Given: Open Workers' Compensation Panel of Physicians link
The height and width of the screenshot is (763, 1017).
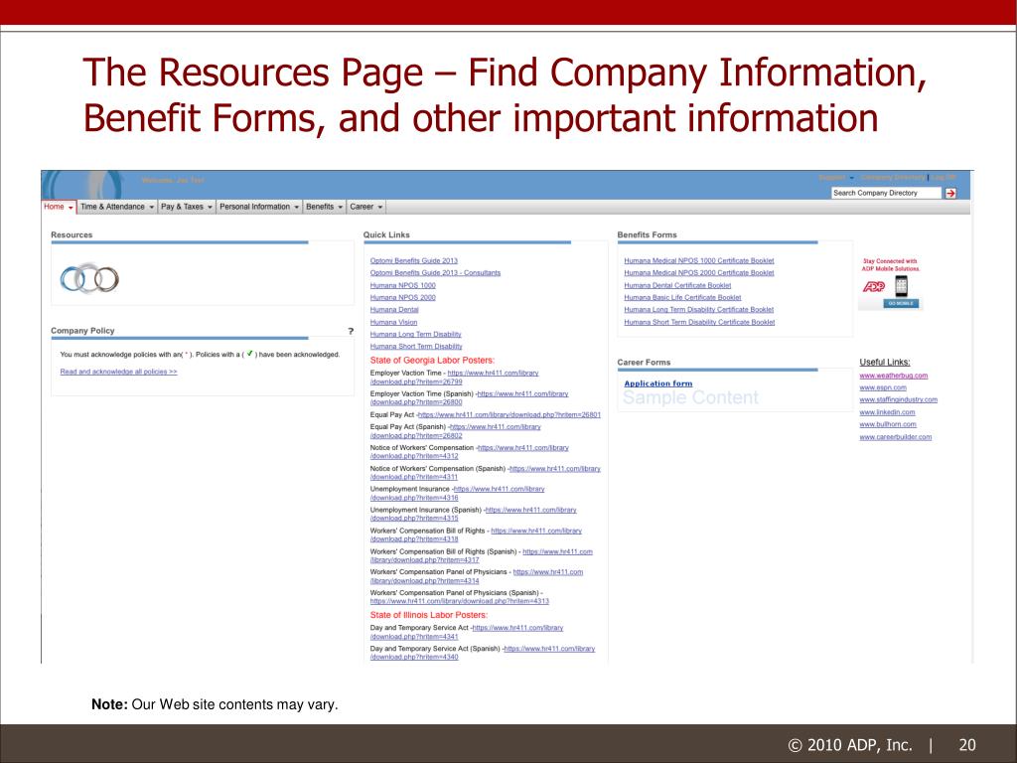Looking at the screenshot, I should click(548, 573).
